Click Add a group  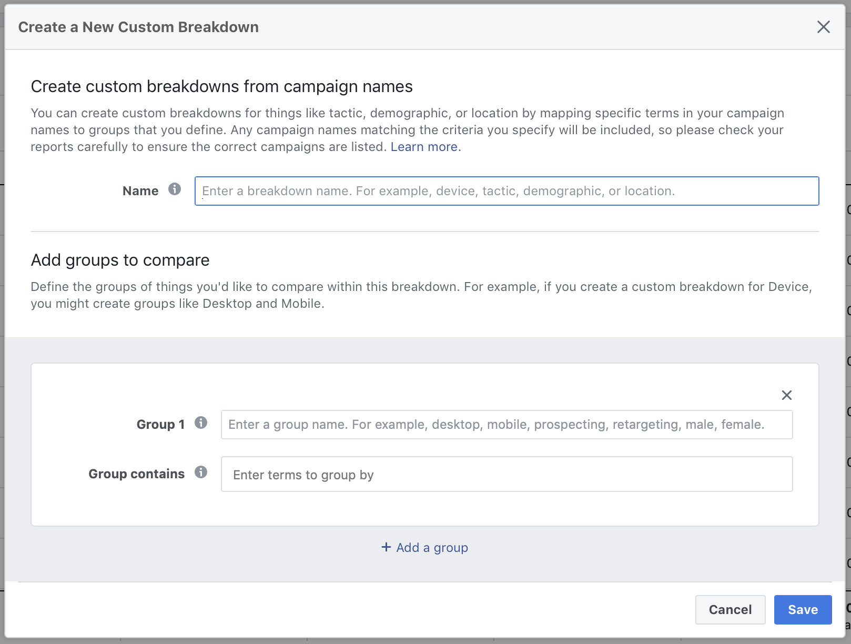[x=424, y=548]
